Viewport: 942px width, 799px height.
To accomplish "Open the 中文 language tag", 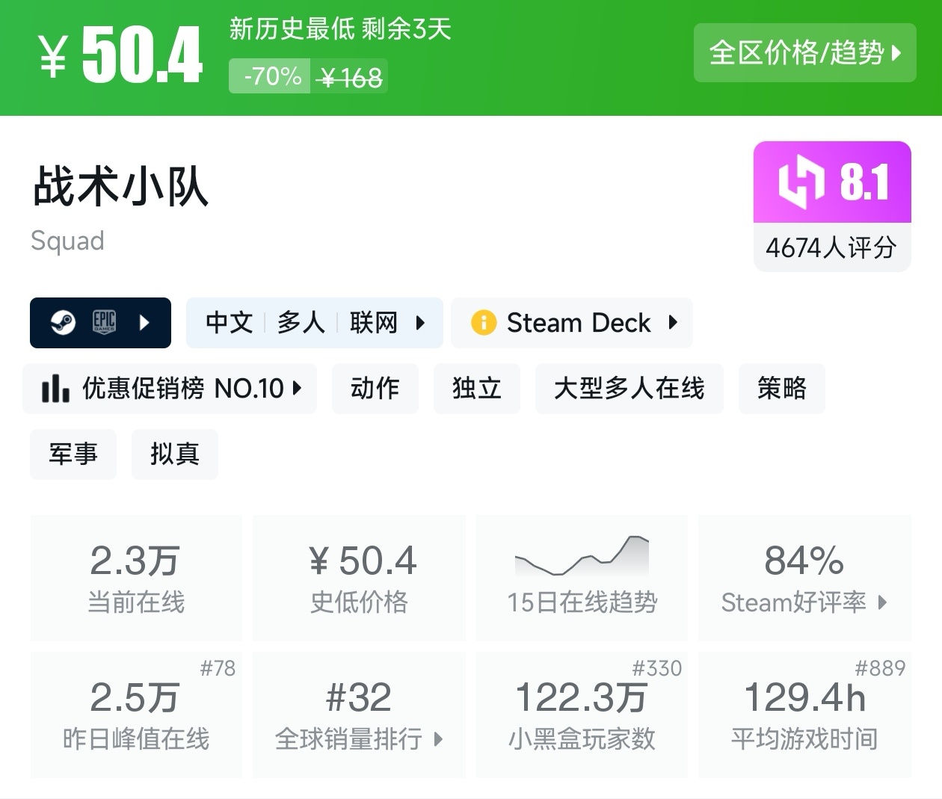I will [x=230, y=323].
